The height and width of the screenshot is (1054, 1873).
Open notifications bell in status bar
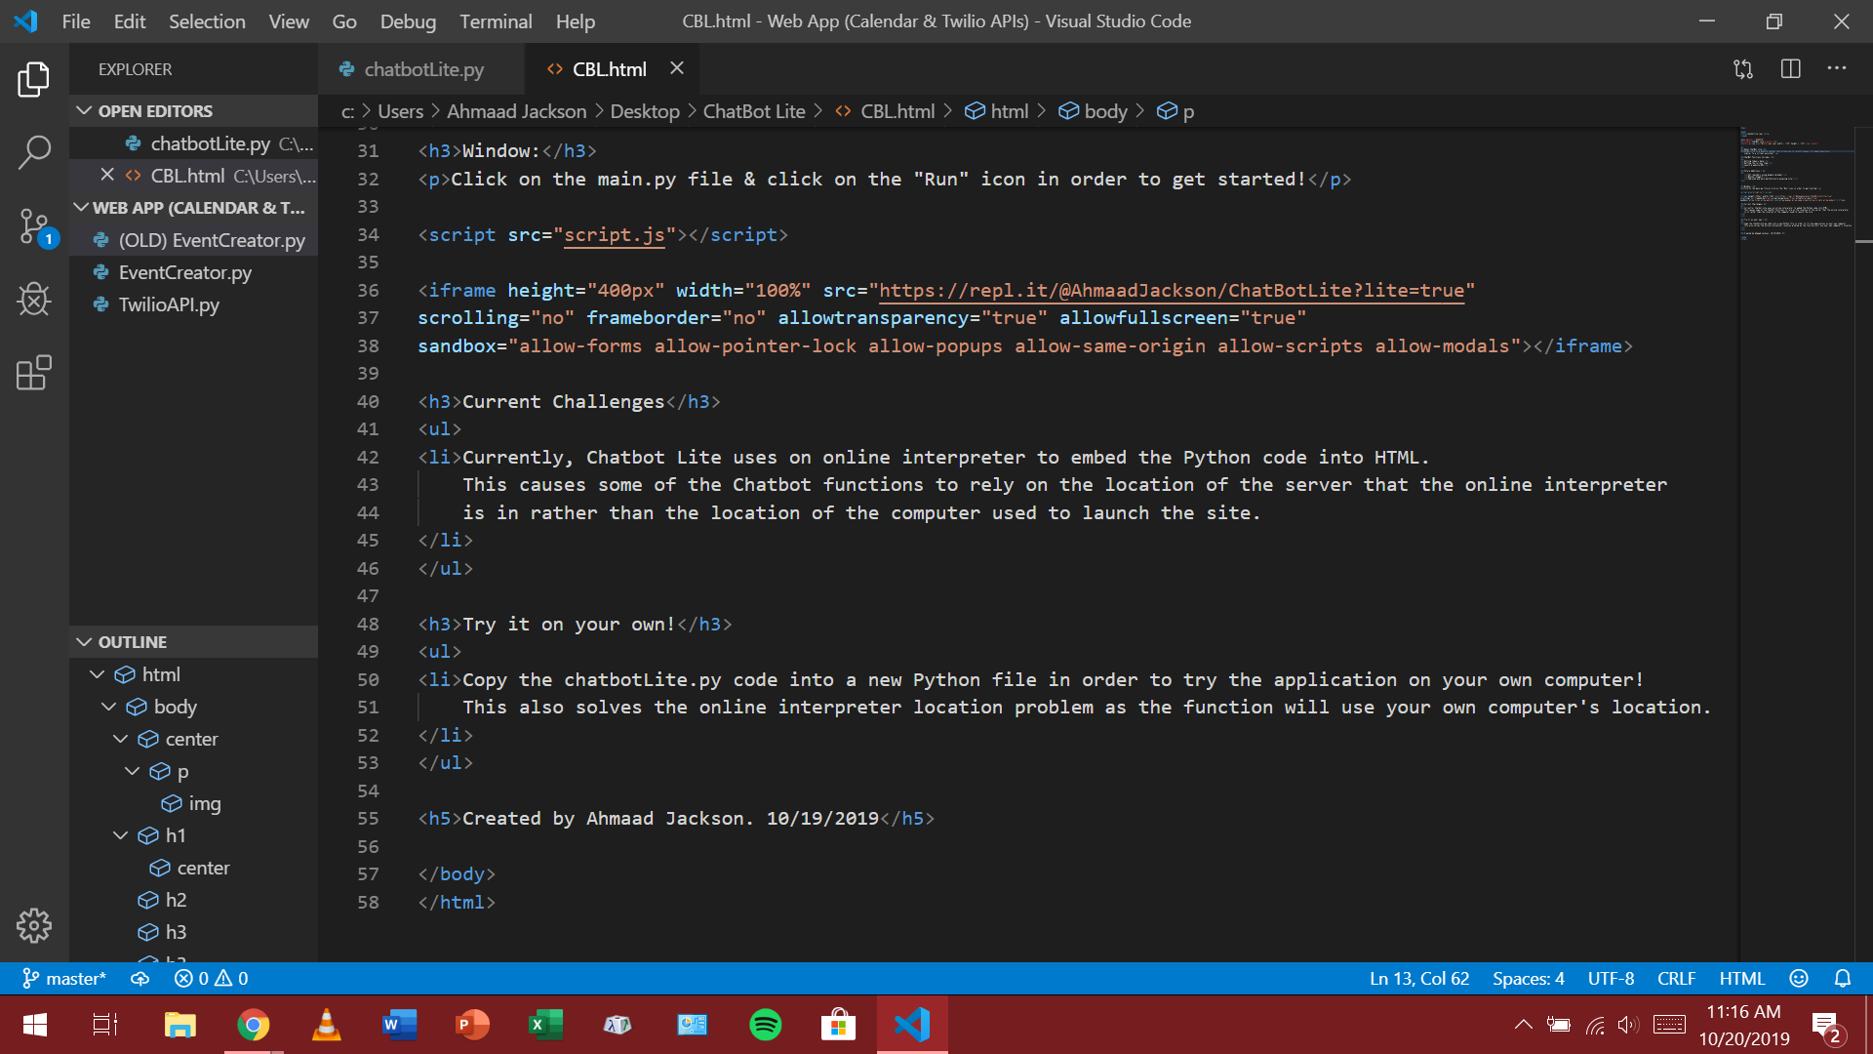tap(1842, 978)
